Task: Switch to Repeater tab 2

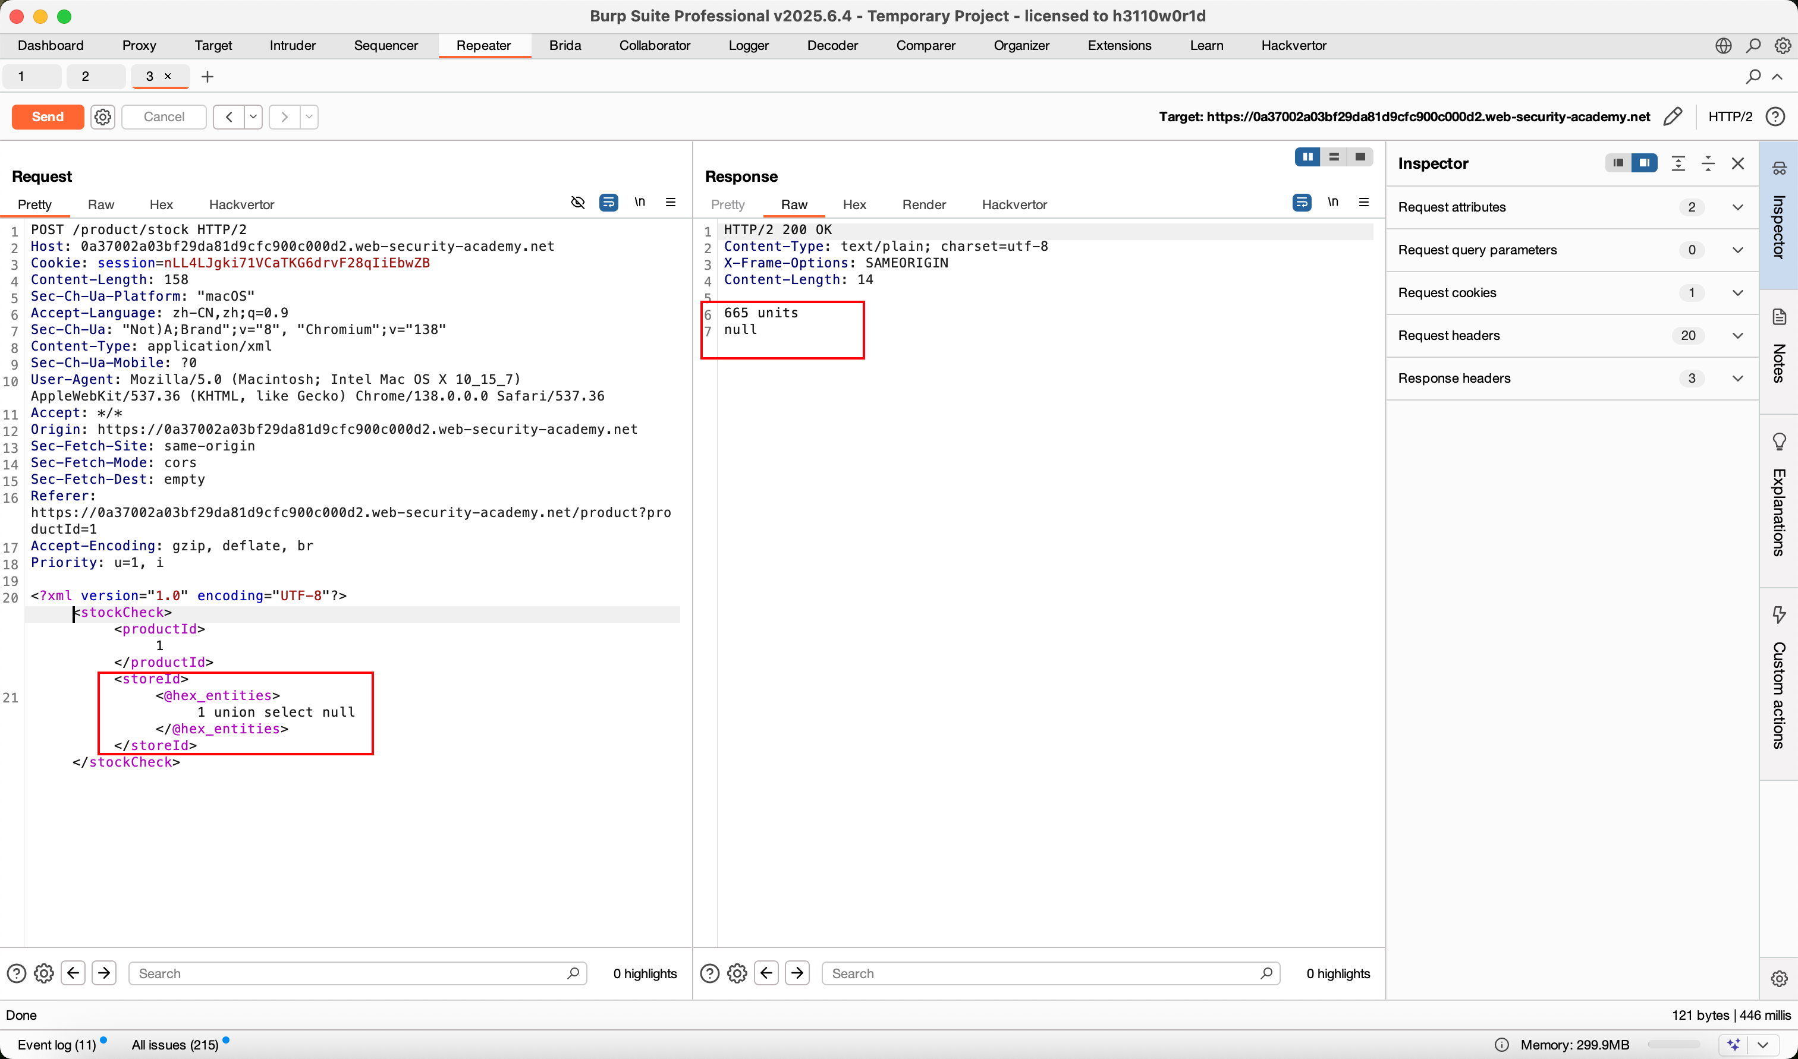Action: [x=96, y=76]
